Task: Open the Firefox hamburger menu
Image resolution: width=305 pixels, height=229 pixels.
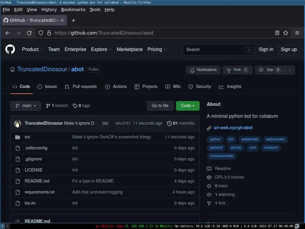Action: 297,33
